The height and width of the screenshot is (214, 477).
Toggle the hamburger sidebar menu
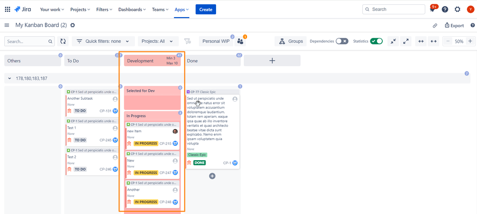7,25
